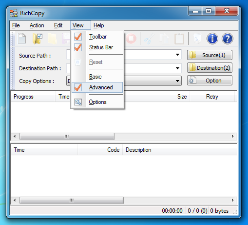Click the Source(1) button
The image size is (248, 225).
tap(210, 55)
